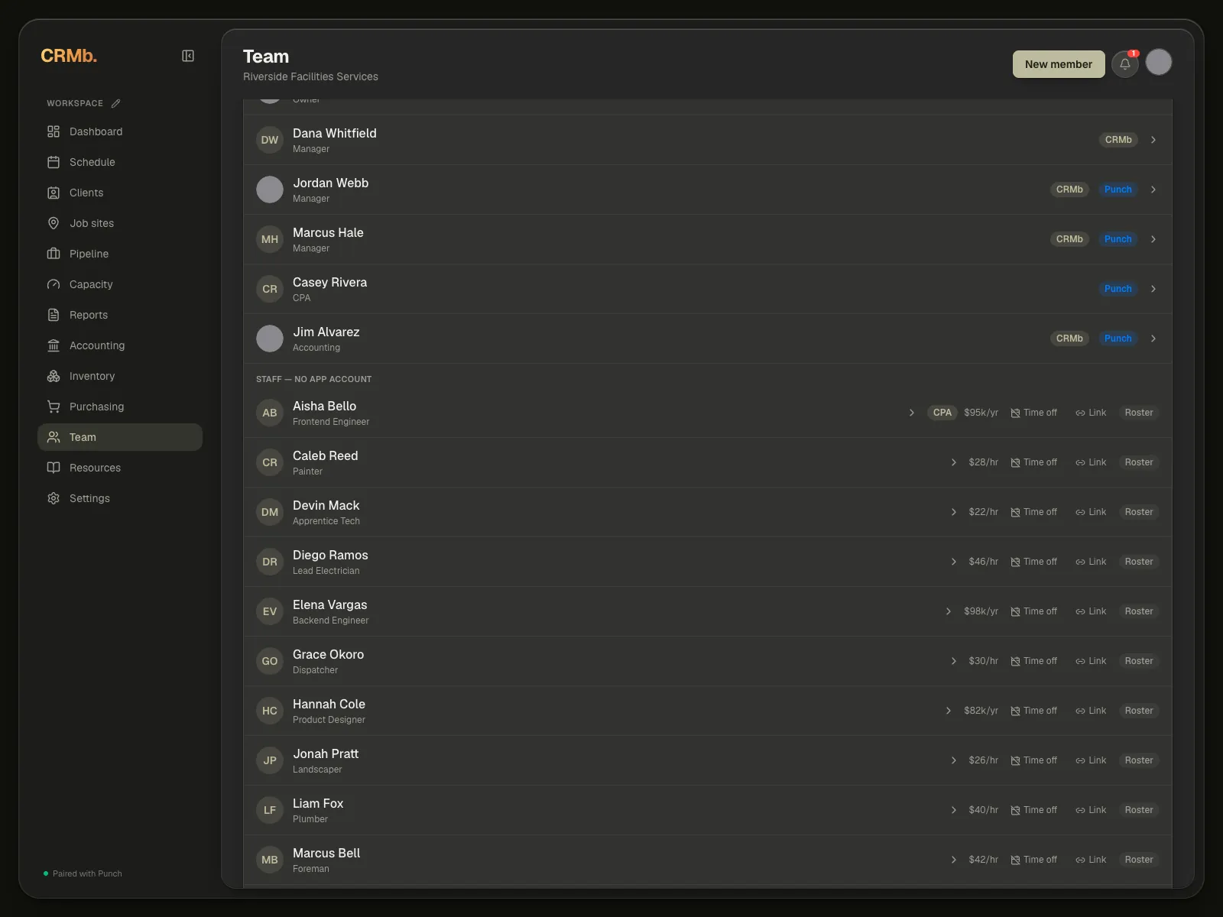Click the Settings gear icon
The width and height of the screenshot is (1223, 917).
pyautogui.click(x=54, y=498)
